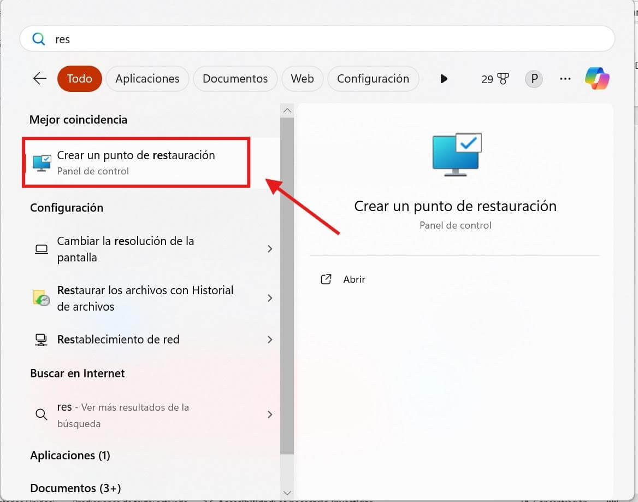638x502 pixels.
Task: Select the Configuración filter tab
Action: (x=373, y=78)
